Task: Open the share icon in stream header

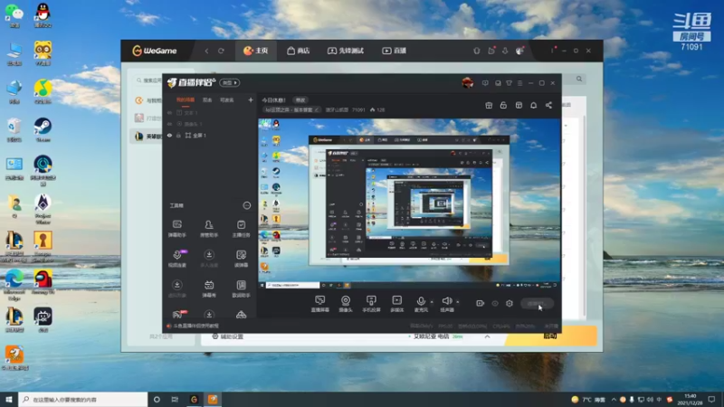Action: [548, 105]
